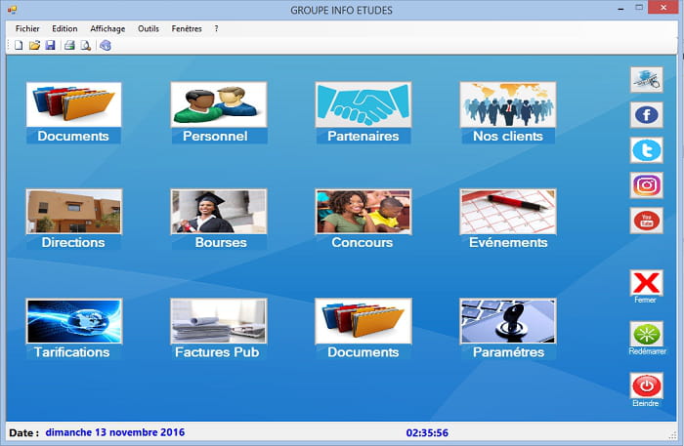Image resolution: width=684 pixels, height=446 pixels.
Task: Open the Fenêtres menu
Action: tap(187, 28)
